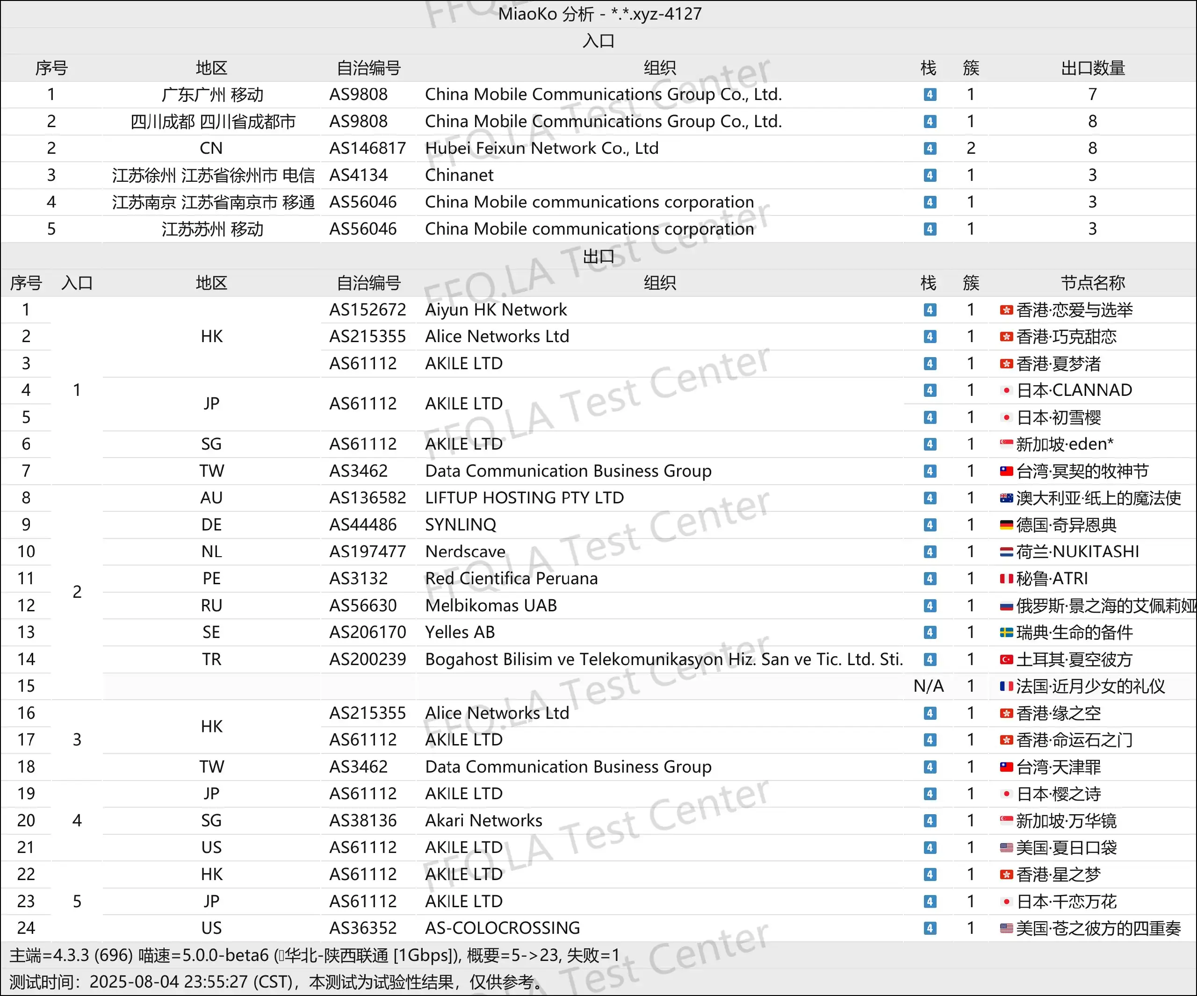This screenshot has width=1197, height=996.
Task: Click the Hong Kong flag beside 香港·星之梦
Action: 1006,874
